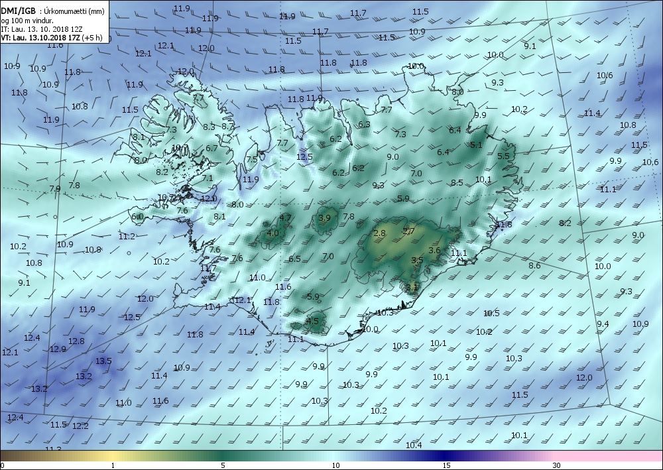663x470 pixels.
Task: Select the 7.9 value label
Action: [x=55, y=188]
